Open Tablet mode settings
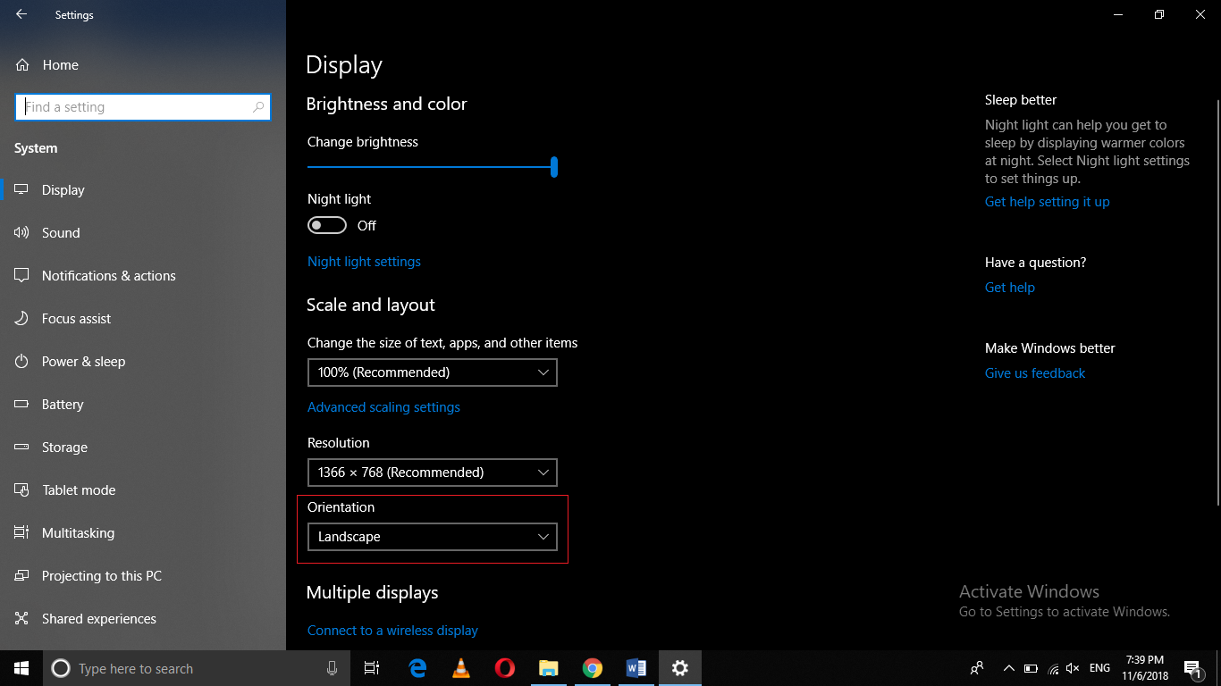Viewport: 1221px width, 686px height. 78,489
